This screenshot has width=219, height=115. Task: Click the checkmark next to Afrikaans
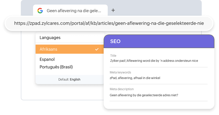pyautogui.click(x=97, y=49)
